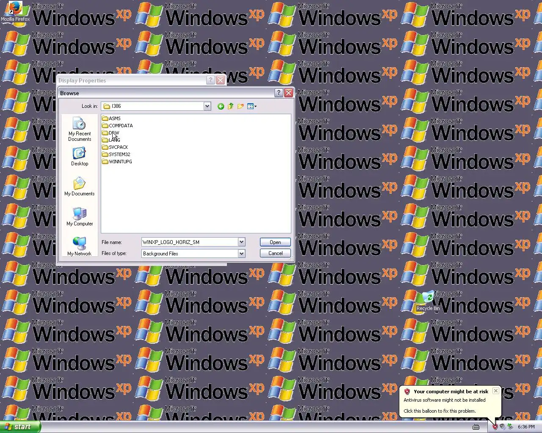Select the WINNTUPG folder
This screenshot has height=433, width=542.
tap(117, 162)
